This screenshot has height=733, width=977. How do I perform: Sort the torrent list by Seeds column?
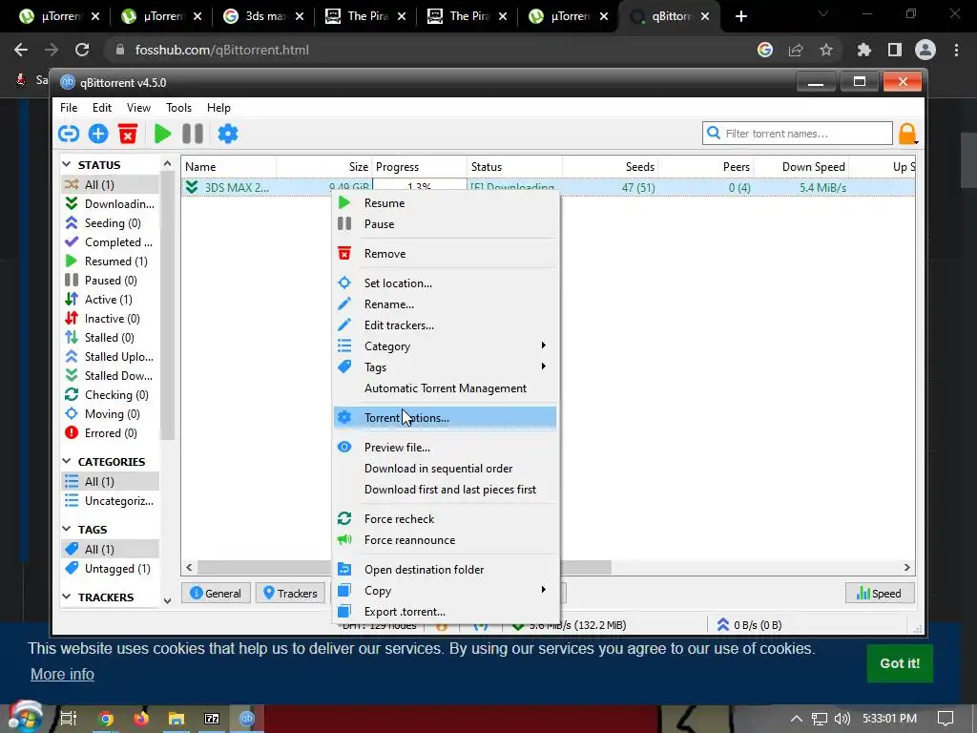tap(610, 166)
